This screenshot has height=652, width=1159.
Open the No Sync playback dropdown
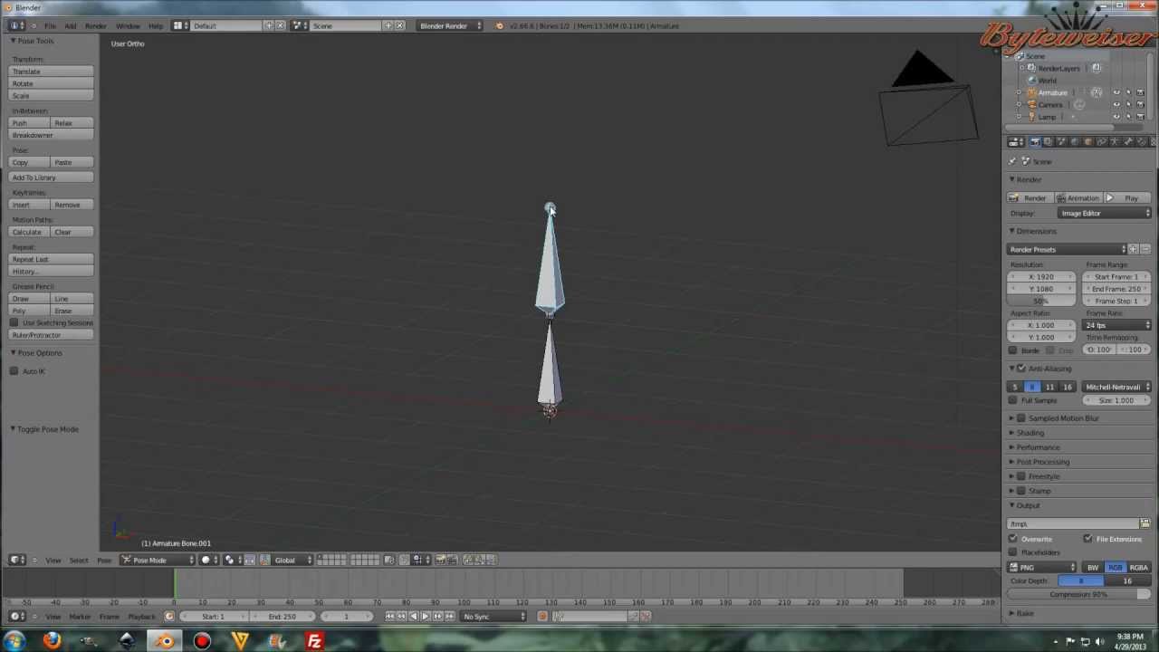tap(493, 617)
